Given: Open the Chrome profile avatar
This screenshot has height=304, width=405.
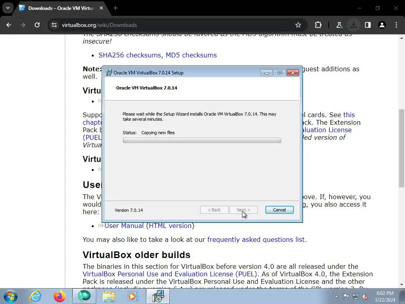Looking at the screenshot, I should [382, 25].
